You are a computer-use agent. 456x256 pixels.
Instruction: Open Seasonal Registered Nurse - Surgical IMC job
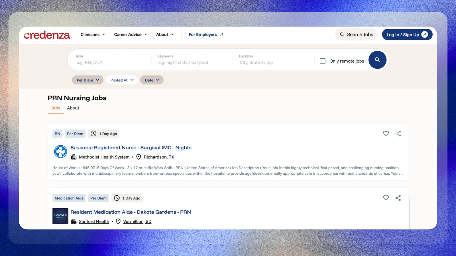131,148
